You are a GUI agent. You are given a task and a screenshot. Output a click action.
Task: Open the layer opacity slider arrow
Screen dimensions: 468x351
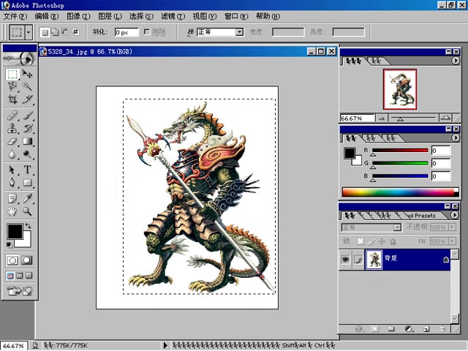[453, 227]
